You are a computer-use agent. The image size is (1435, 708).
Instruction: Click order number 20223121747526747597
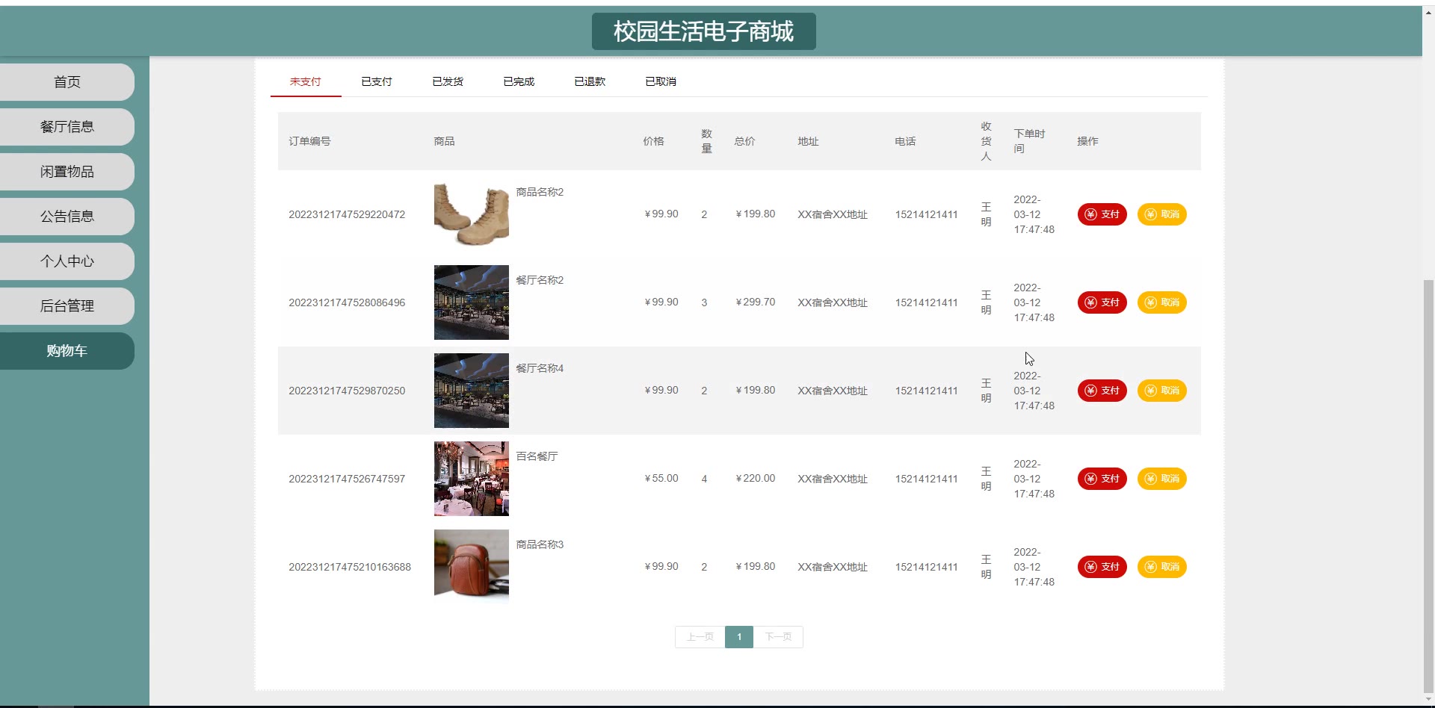click(347, 479)
